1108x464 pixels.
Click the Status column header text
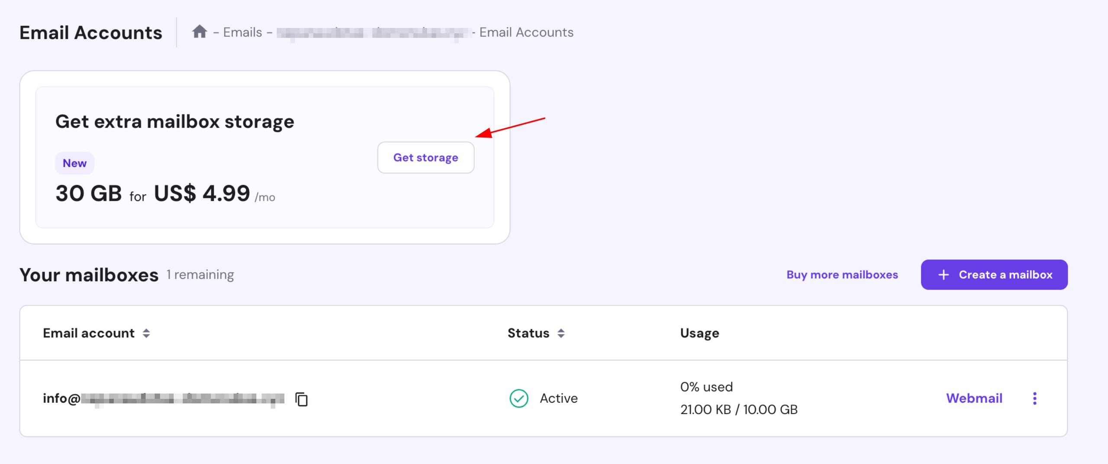point(528,333)
